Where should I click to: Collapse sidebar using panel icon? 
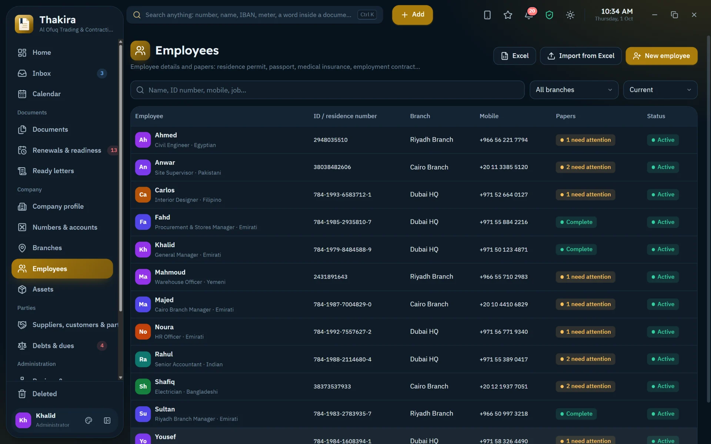tap(107, 420)
